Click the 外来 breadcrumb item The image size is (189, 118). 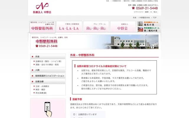coord(135,18)
